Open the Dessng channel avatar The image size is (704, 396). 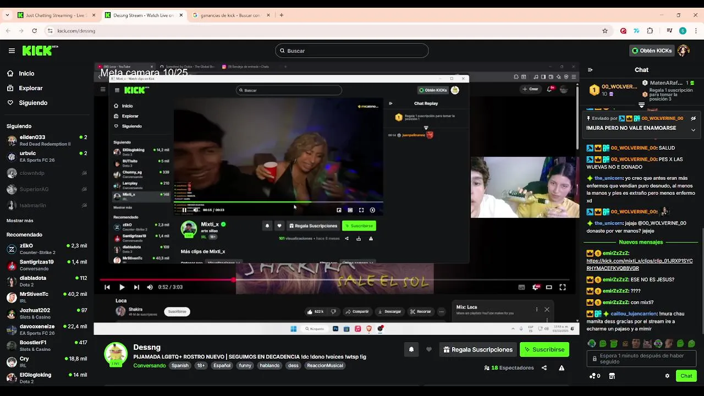pyautogui.click(x=116, y=354)
